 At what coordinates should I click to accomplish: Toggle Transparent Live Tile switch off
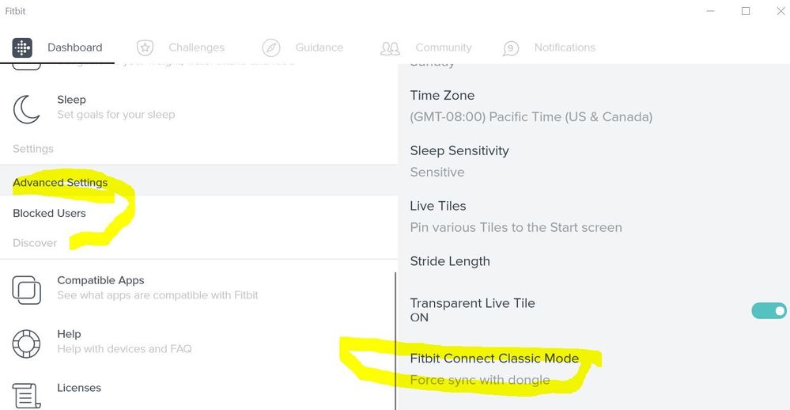pyautogui.click(x=769, y=310)
